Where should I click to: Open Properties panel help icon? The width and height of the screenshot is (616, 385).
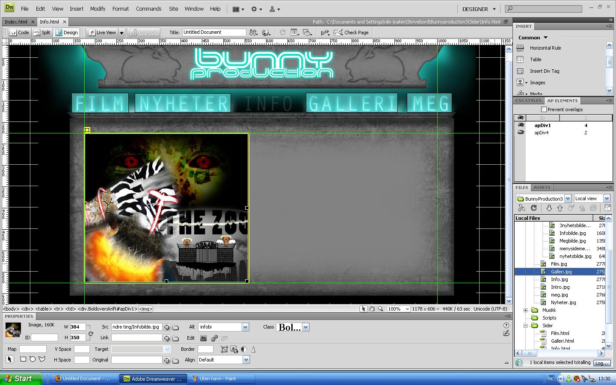tap(506, 325)
